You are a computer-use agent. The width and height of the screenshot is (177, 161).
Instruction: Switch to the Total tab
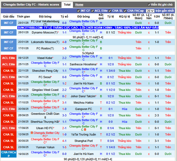67,5
